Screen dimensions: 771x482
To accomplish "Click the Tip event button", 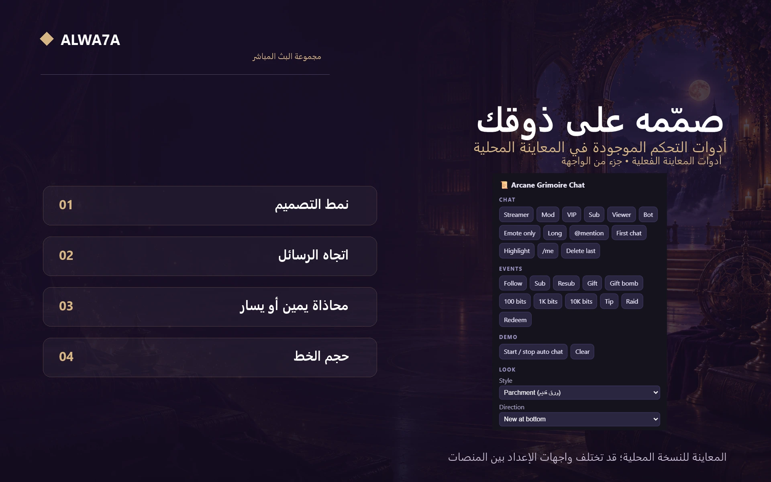I will click(609, 302).
